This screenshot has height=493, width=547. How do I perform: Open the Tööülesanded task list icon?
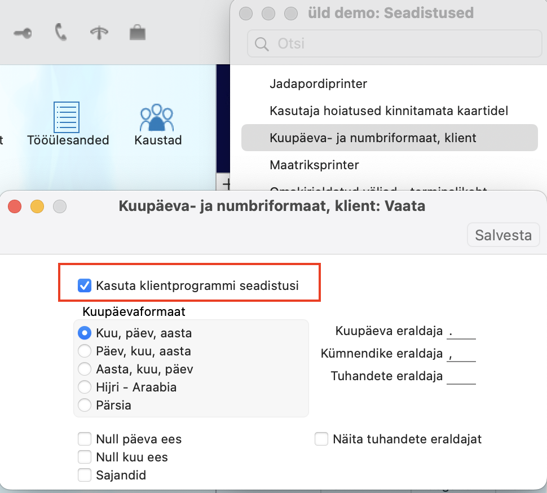click(67, 117)
